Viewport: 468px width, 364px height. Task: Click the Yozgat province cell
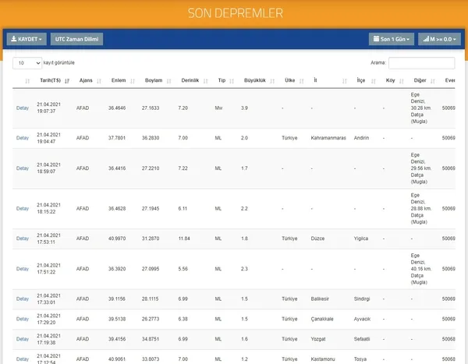(318, 339)
